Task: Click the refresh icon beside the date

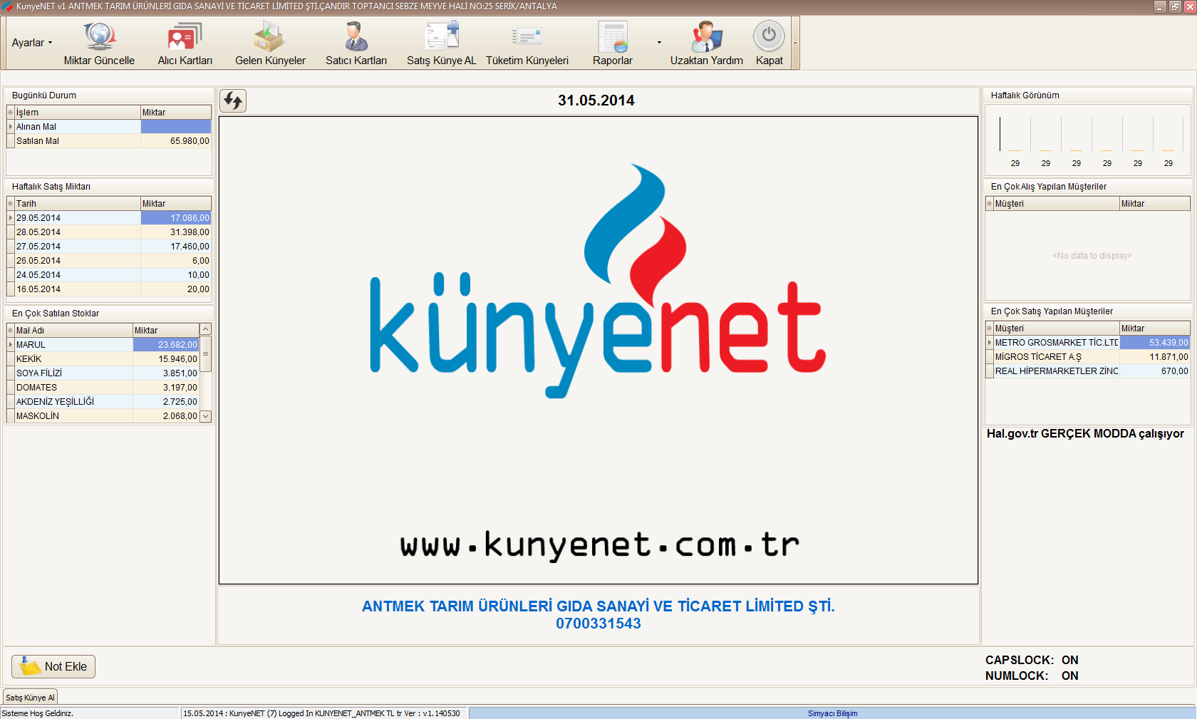Action: tap(233, 100)
